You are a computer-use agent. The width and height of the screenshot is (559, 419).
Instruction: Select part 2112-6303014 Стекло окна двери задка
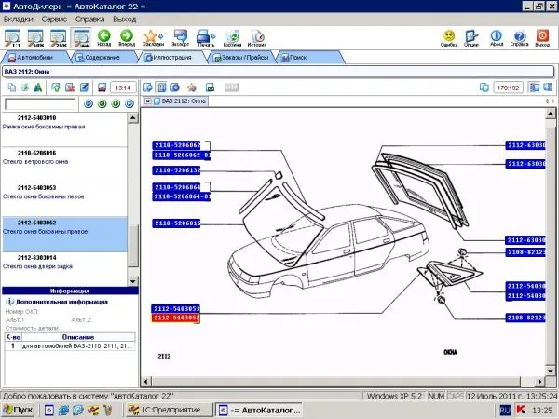click(64, 269)
